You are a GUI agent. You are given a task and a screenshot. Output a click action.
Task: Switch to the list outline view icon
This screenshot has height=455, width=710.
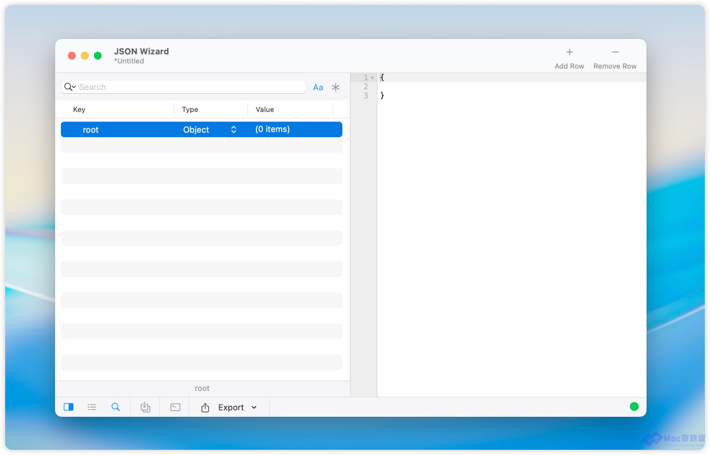(92, 407)
